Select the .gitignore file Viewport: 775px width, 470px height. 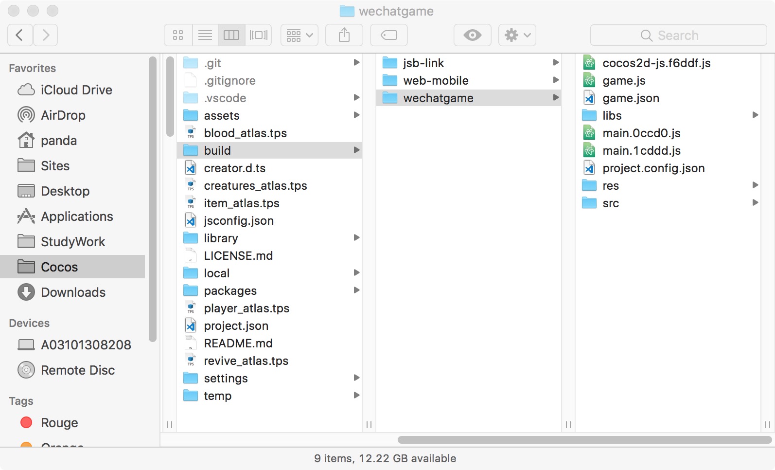coord(269,80)
